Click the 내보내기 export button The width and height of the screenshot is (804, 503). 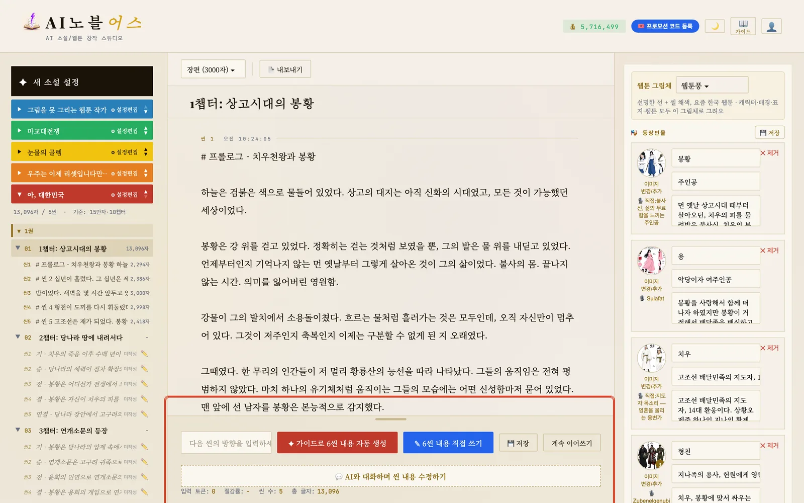coord(285,69)
